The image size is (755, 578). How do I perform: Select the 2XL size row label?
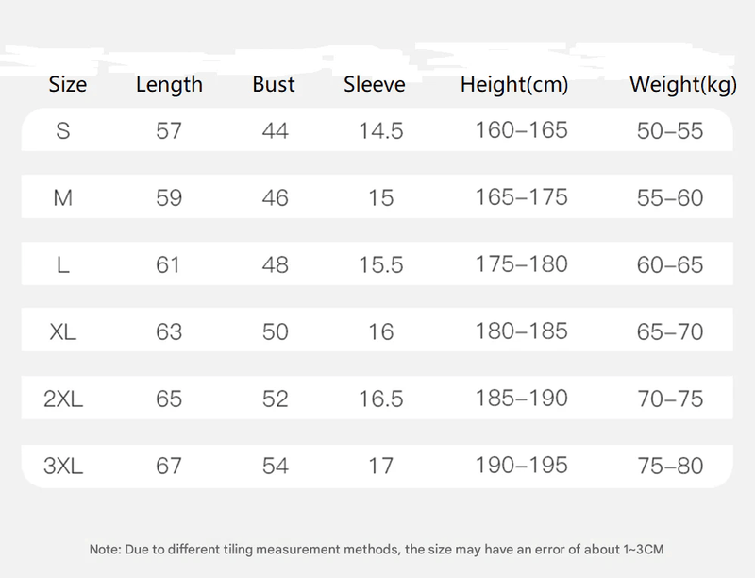click(63, 399)
